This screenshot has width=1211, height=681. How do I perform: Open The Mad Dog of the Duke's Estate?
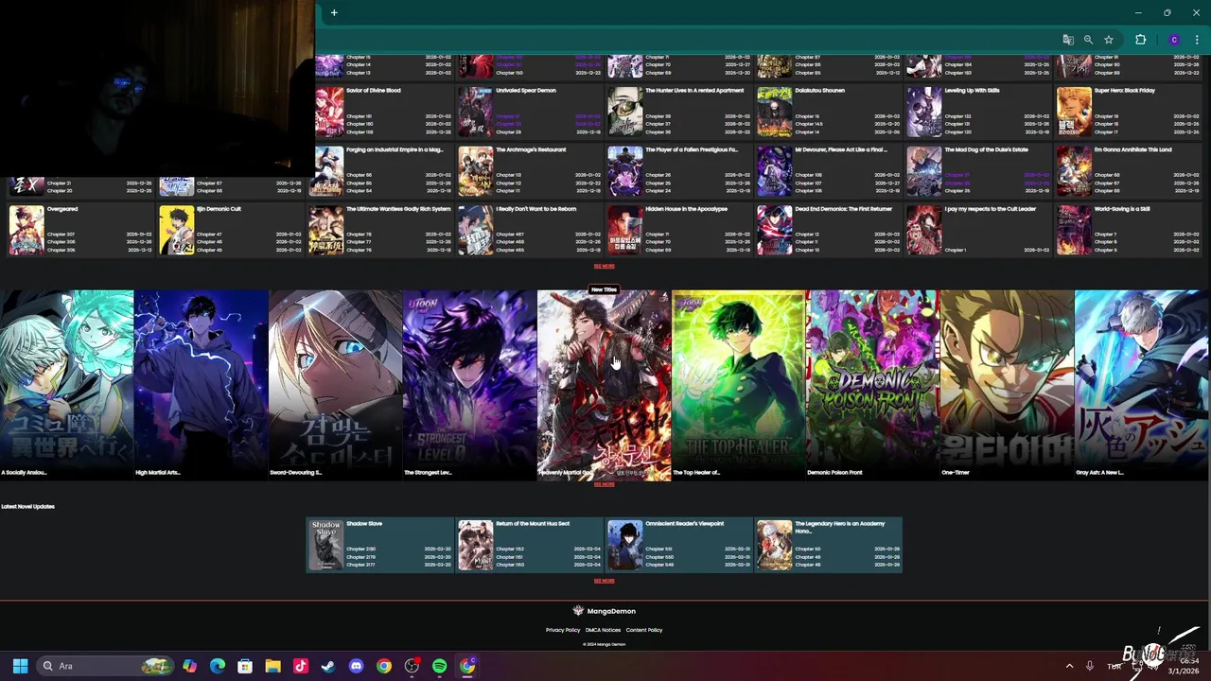pos(986,149)
